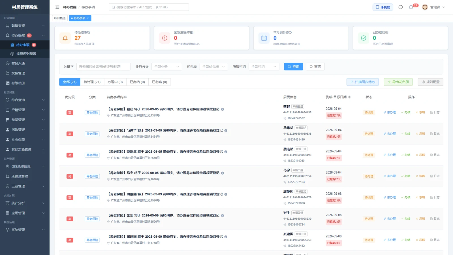Viewport: 453px width, 255px height.
Task: Open administrator account dropdown arrow
Action: pos(444,7)
